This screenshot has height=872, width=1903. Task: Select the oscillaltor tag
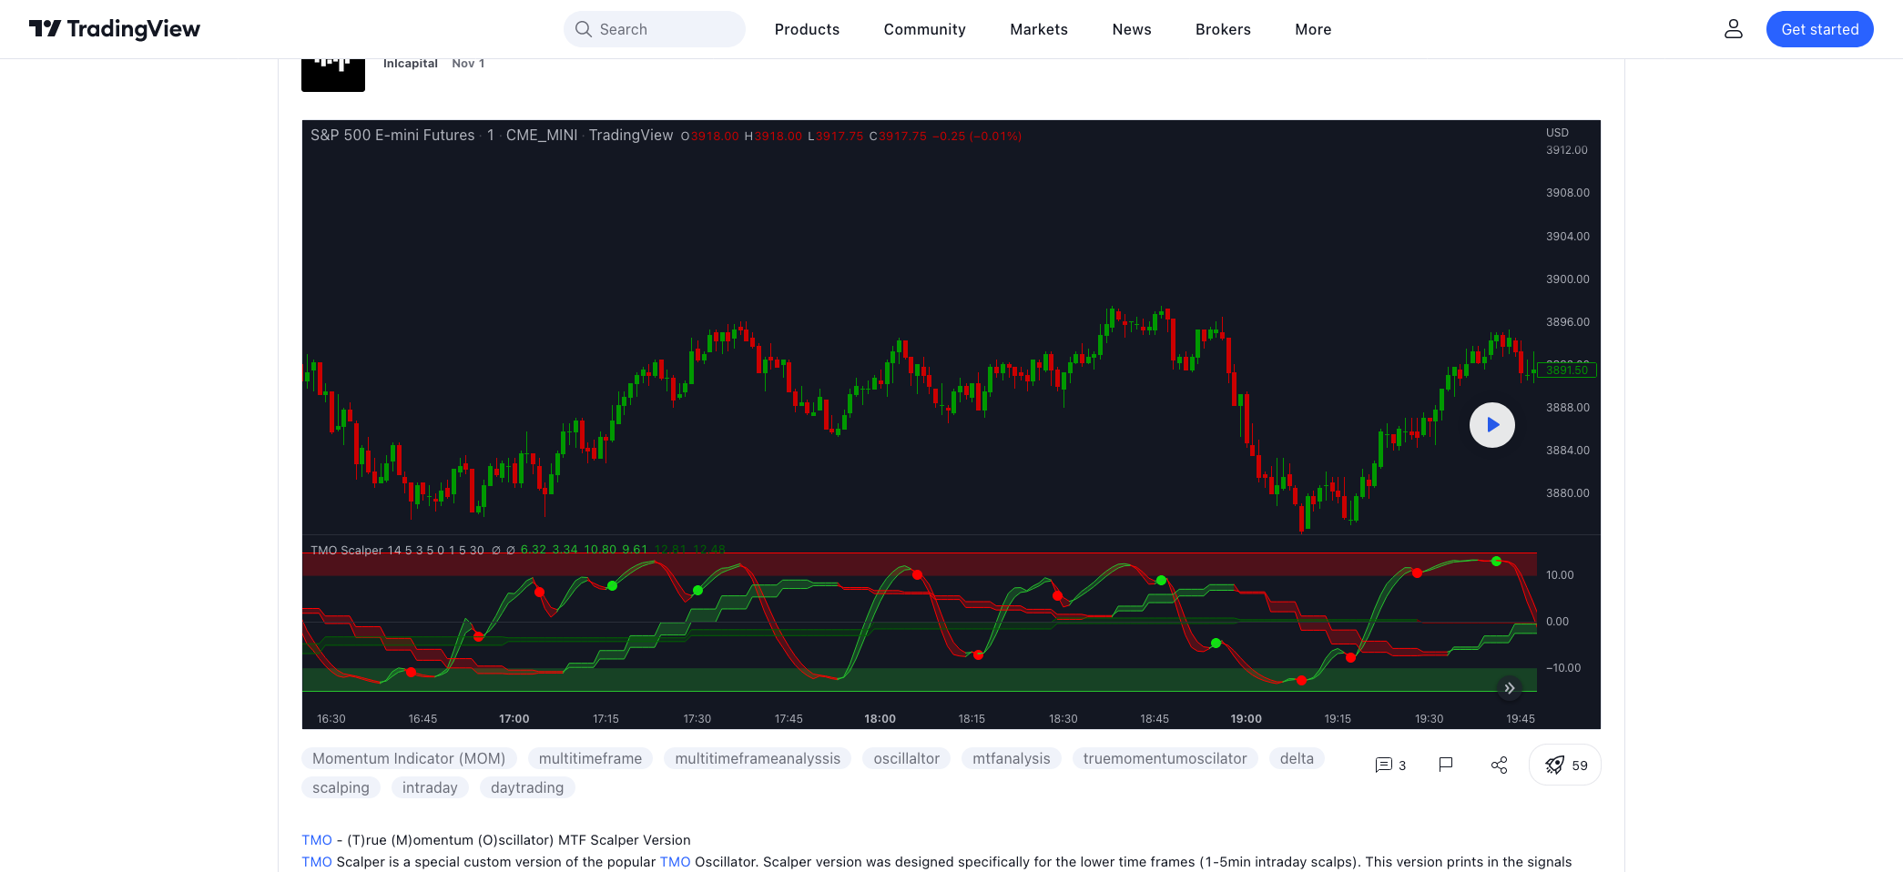[x=907, y=758]
